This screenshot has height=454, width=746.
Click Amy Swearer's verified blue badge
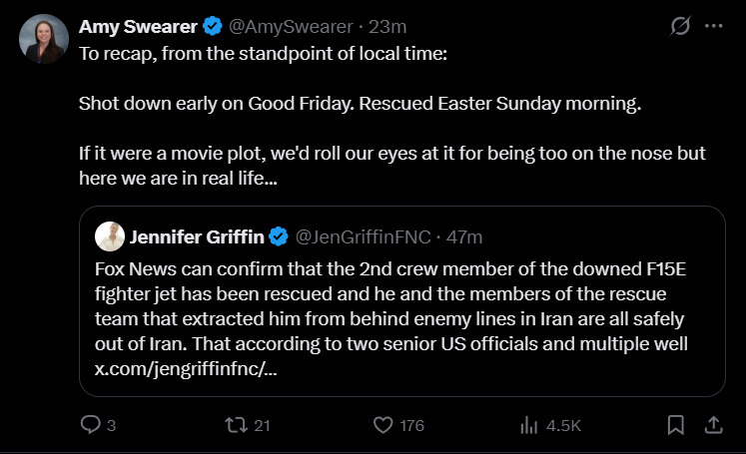(212, 26)
